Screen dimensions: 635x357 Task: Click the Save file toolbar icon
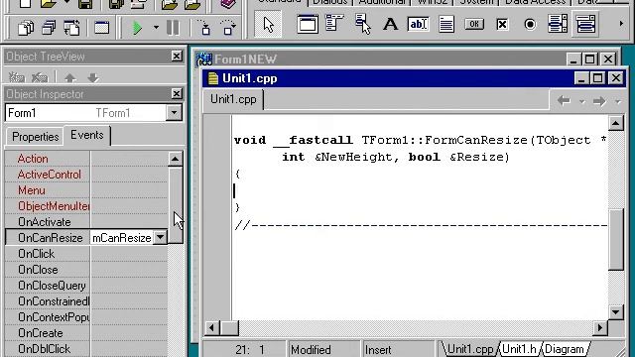coord(85,4)
